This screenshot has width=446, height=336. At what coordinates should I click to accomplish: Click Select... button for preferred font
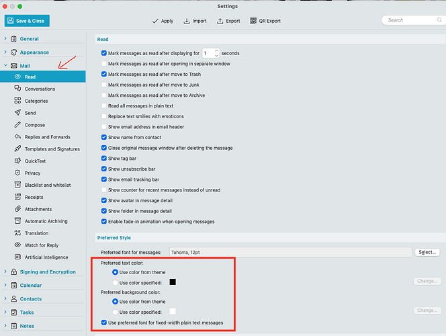point(427,252)
